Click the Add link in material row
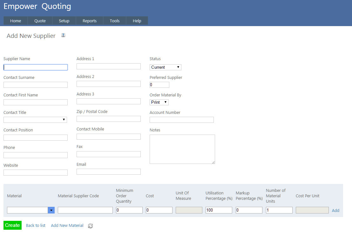The image size is (352, 238). point(335,210)
